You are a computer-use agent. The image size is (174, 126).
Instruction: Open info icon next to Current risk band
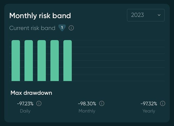click(71, 28)
